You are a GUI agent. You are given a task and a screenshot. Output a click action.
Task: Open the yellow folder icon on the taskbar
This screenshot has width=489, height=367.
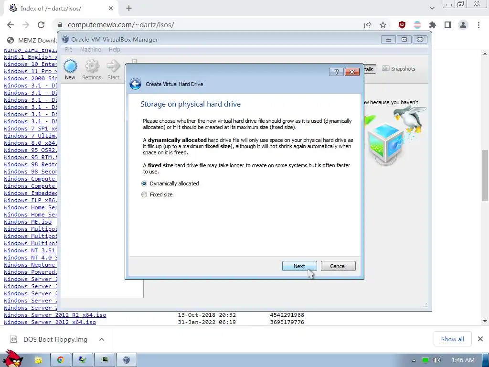pyautogui.click(x=38, y=360)
